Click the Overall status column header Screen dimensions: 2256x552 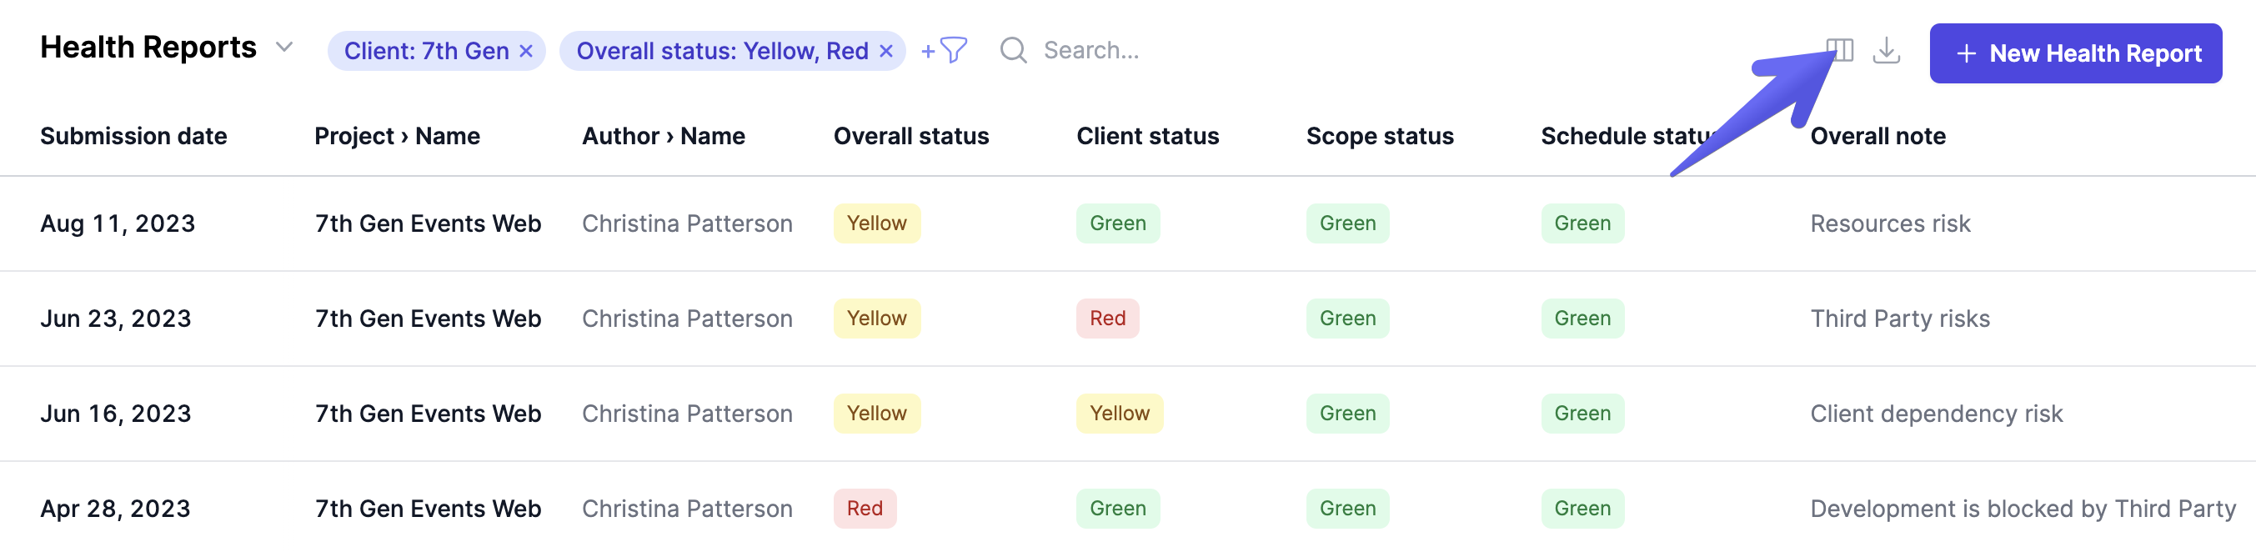[910, 137]
